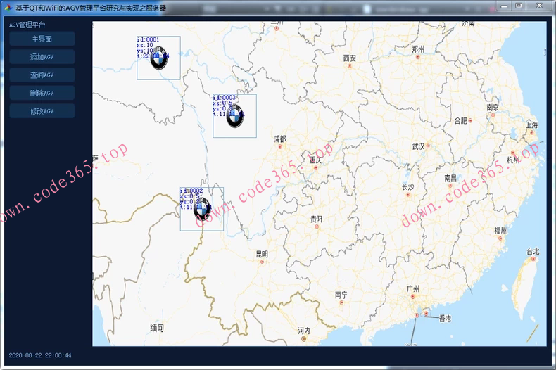Image resolution: width=556 pixels, height=370 pixels.
Task: Select the 删除AGV button
Action: 42,94
